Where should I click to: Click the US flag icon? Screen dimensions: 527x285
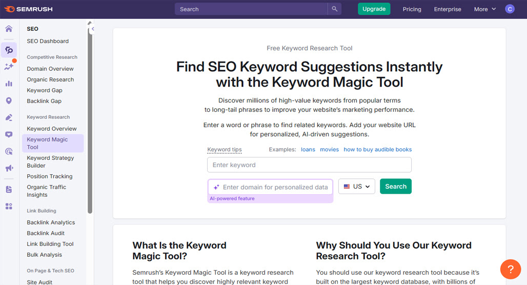pyautogui.click(x=347, y=187)
